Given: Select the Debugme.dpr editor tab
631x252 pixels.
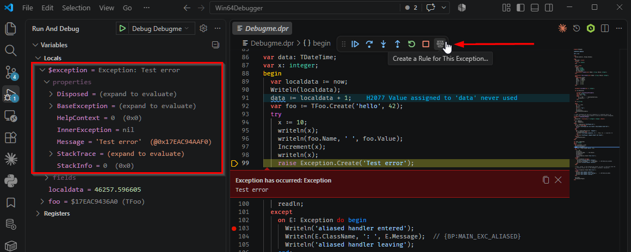Looking at the screenshot, I should (x=262, y=29).
